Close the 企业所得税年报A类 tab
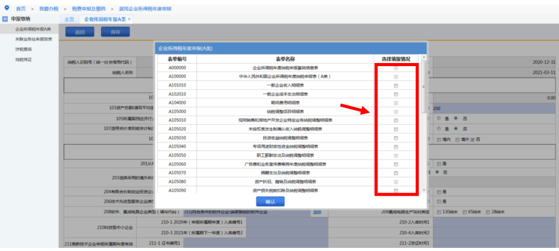The image size is (559, 251). 129,19
